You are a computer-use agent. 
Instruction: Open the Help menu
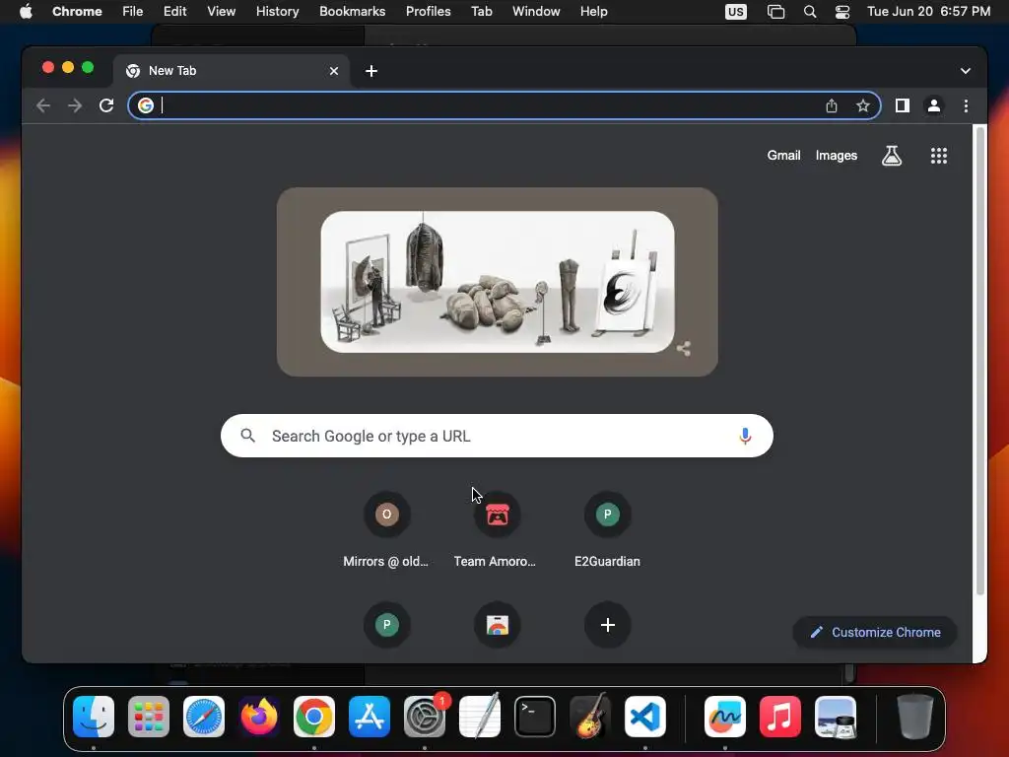[593, 12]
